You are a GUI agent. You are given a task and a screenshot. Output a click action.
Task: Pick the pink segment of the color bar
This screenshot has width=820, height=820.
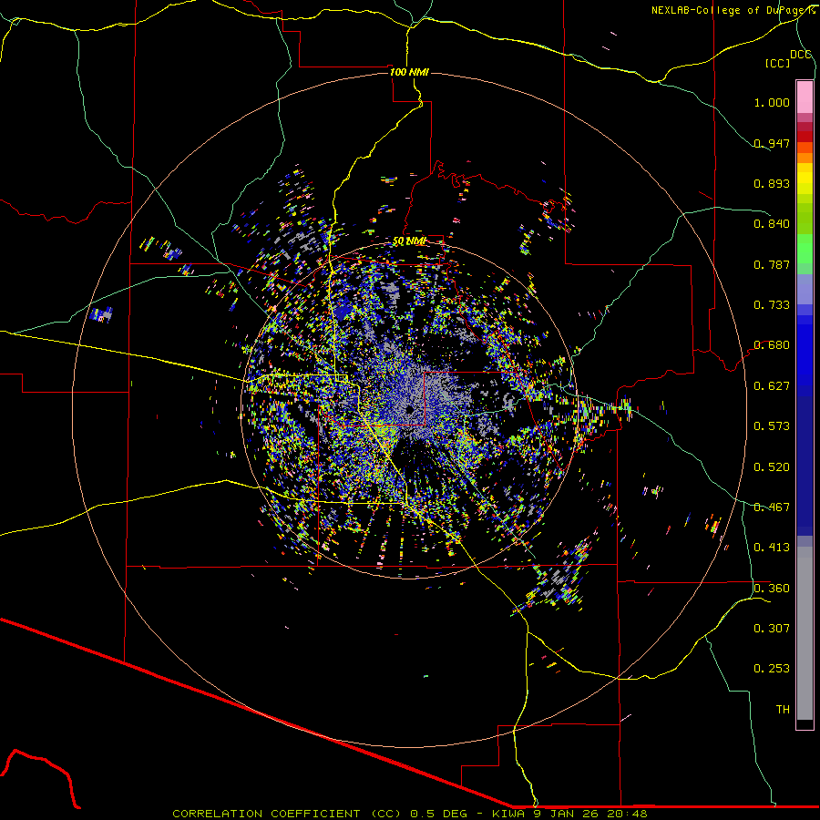click(x=805, y=97)
